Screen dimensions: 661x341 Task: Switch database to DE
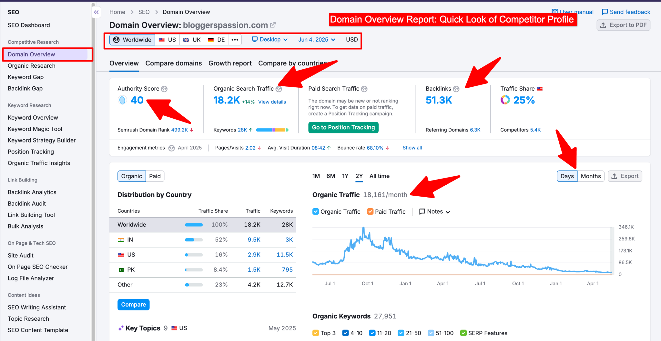click(216, 40)
